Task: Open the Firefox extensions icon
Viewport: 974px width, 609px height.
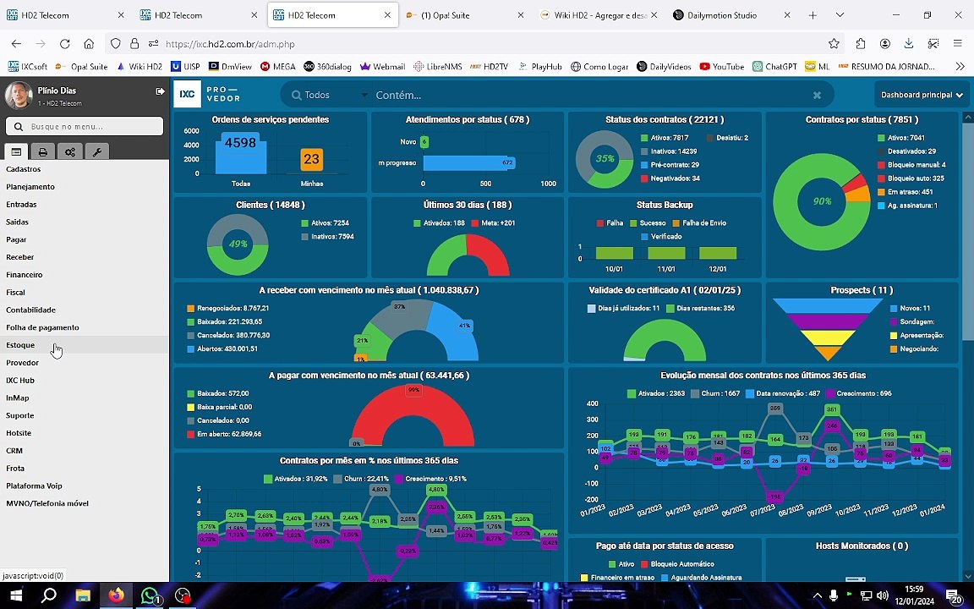Action: coord(861,43)
